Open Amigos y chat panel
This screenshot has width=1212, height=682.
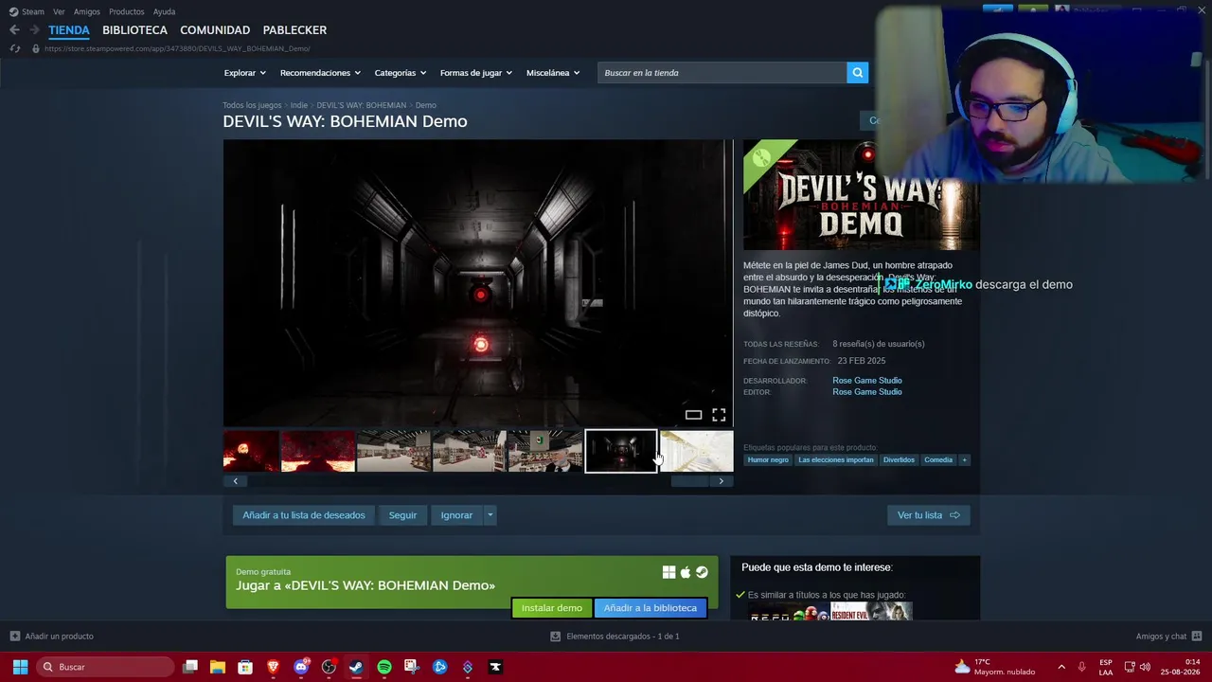[x=1168, y=637]
